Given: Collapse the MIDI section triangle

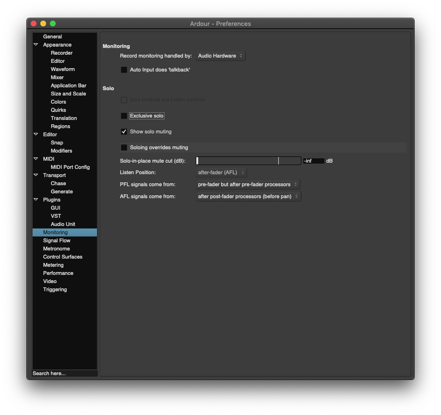Looking at the screenshot, I should pos(36,159).
